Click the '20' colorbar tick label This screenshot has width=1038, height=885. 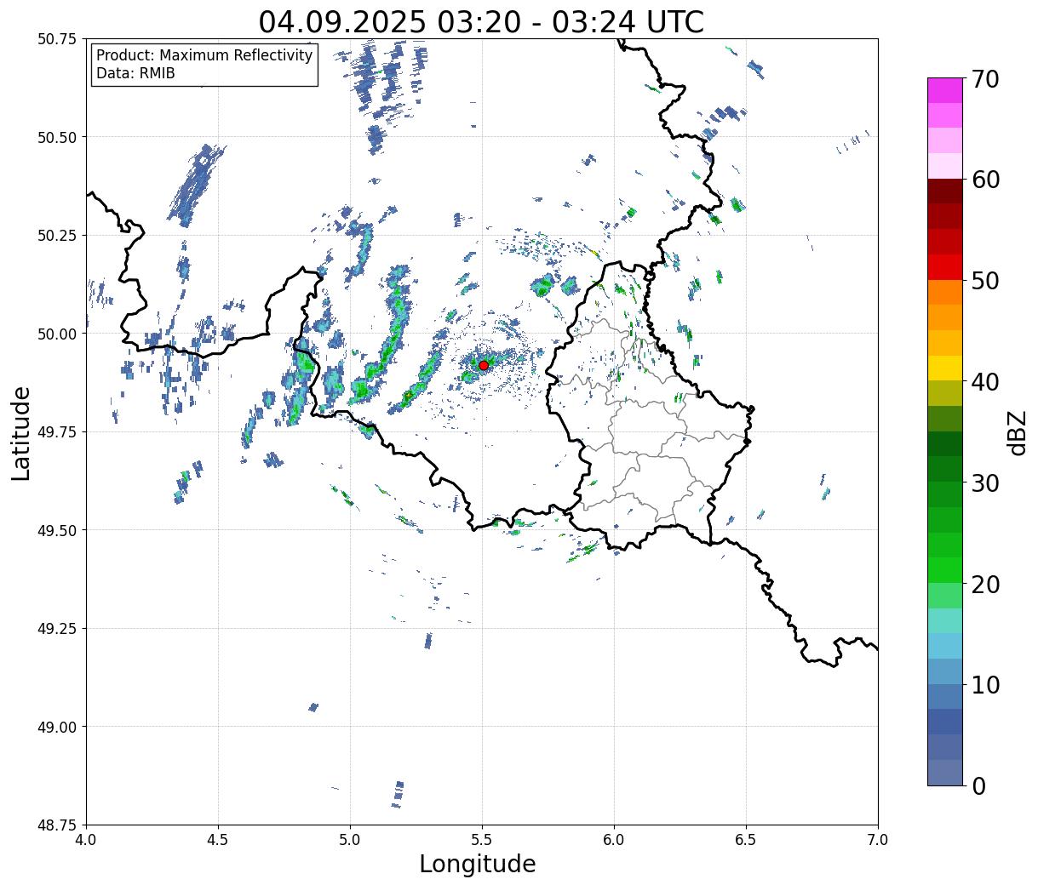click(984, 584)
